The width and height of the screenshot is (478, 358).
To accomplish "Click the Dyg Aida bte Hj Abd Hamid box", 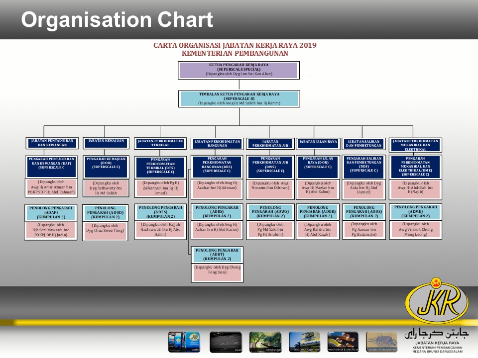I will tap(363, 189).
